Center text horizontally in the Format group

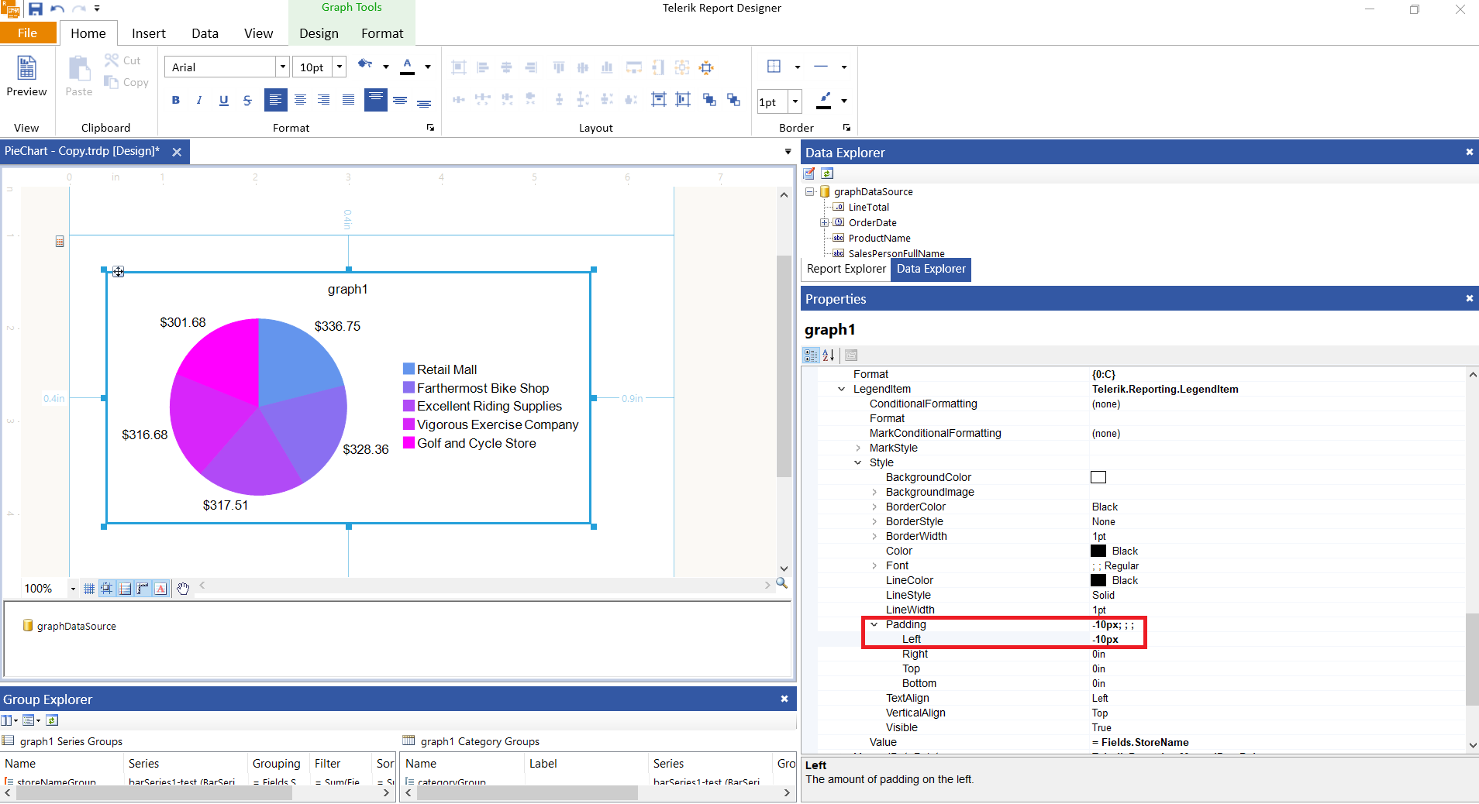300,100
